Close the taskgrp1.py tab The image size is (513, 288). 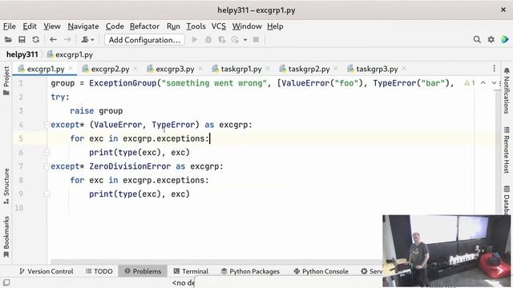click(268, 69)
